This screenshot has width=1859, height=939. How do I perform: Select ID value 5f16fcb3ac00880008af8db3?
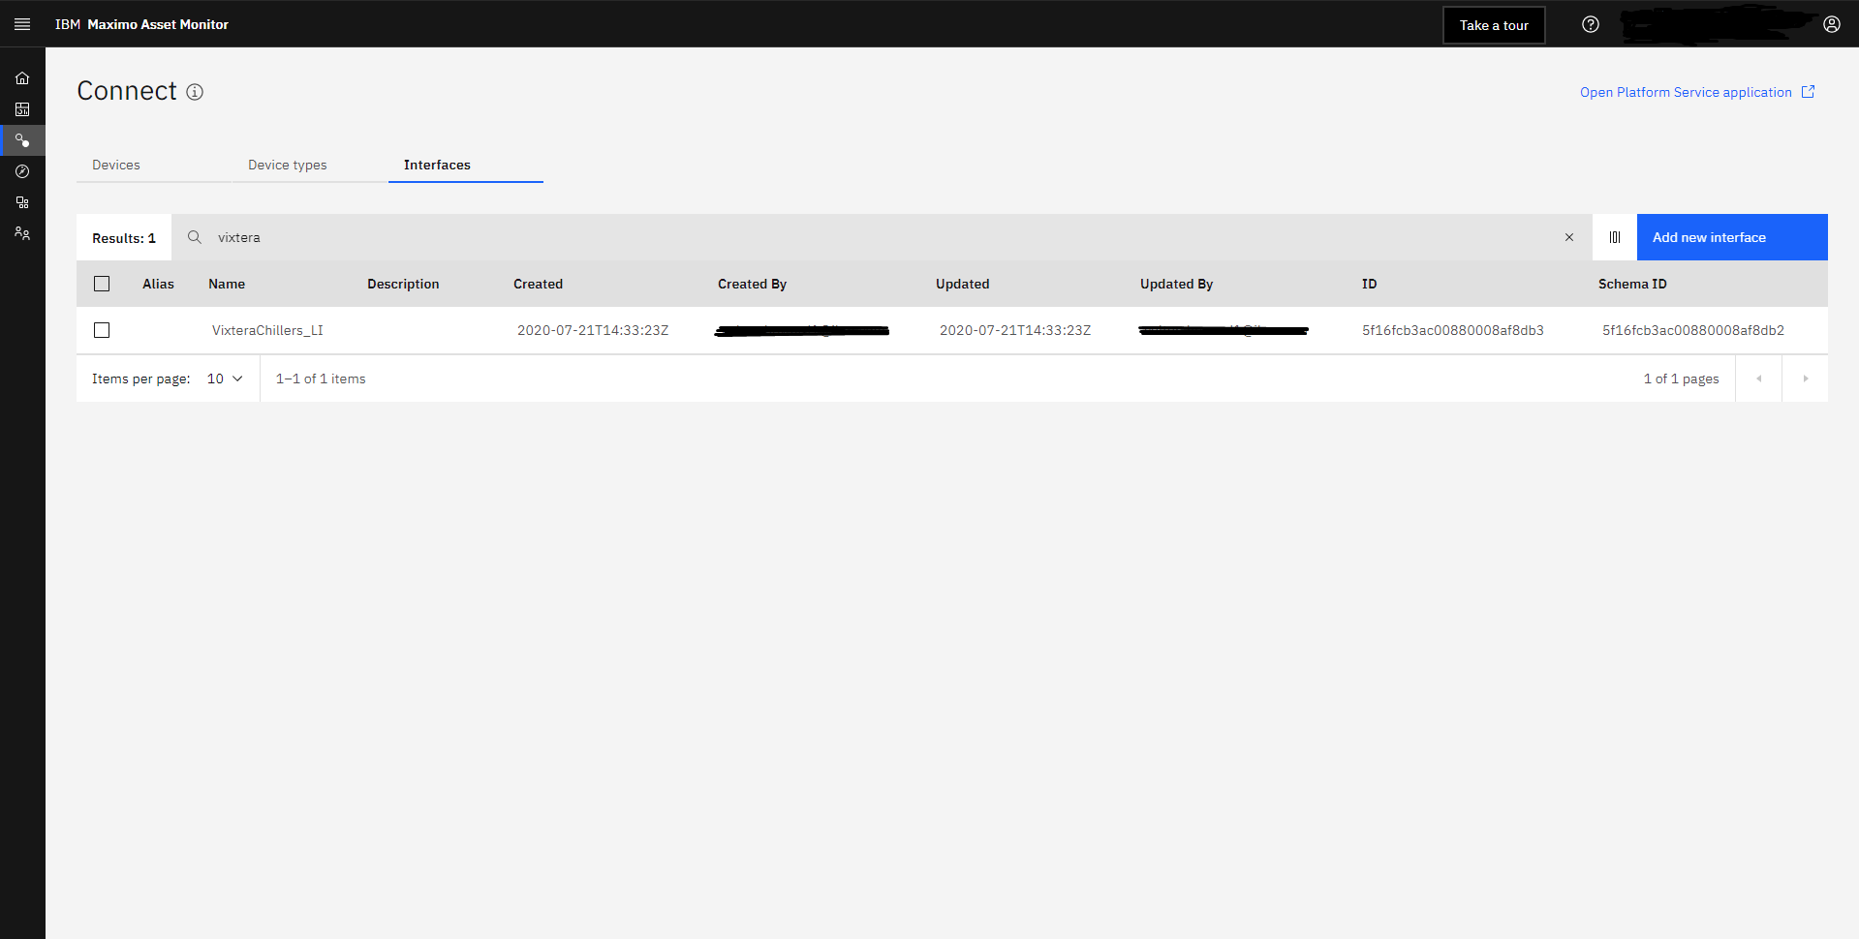pyautogui.click(x=1453, y=330)
